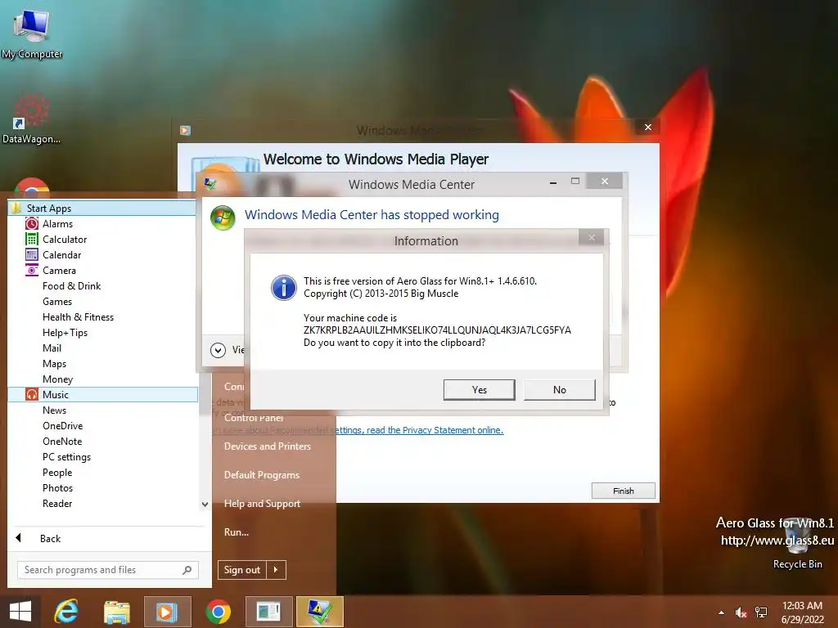Launch Internet Explorer from taskbar

(66, 612)
